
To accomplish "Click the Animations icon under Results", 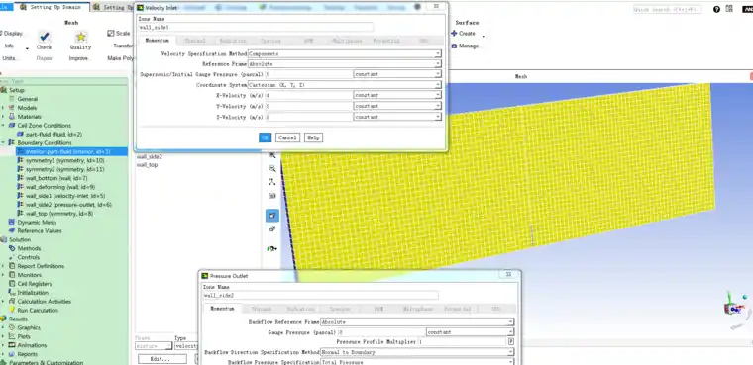I will point(12,345).
